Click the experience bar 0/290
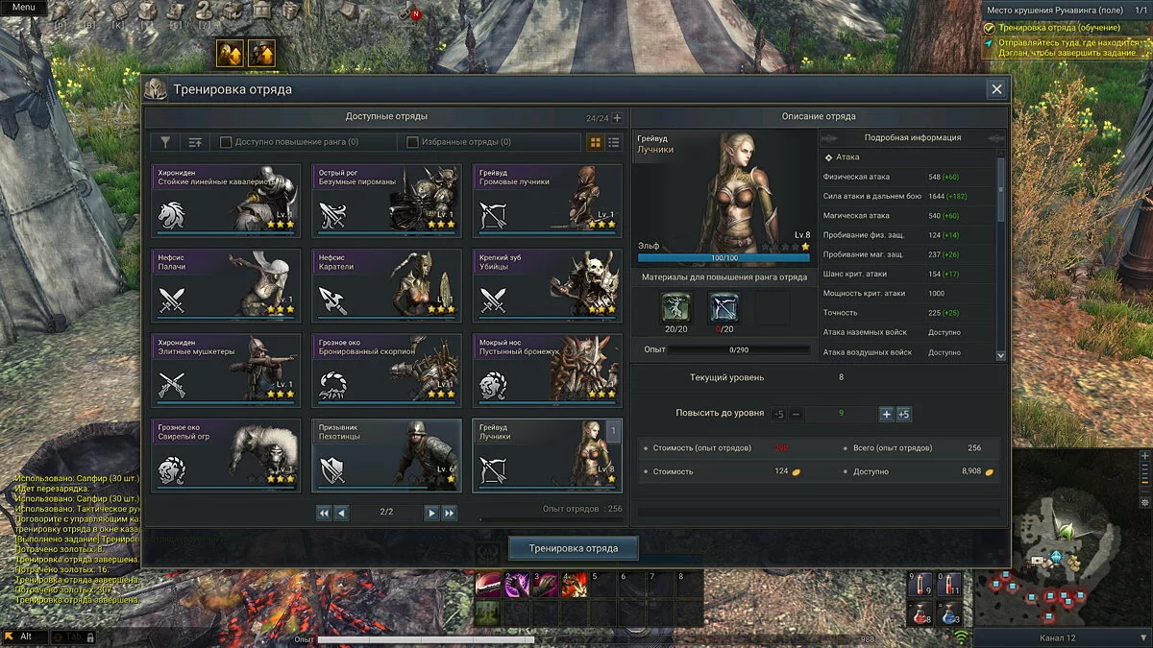The image size is (1153, 648). (x=738, y=349)
